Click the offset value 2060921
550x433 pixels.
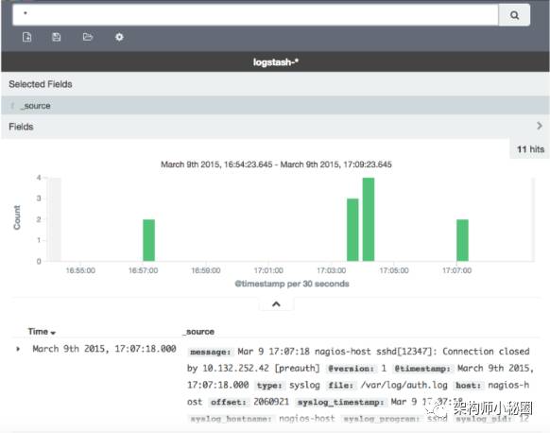point(271,402)
